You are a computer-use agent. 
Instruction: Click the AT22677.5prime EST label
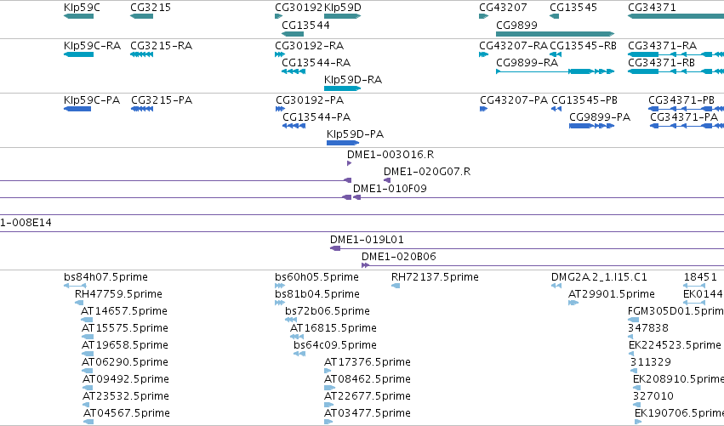[x=368, y=396]
